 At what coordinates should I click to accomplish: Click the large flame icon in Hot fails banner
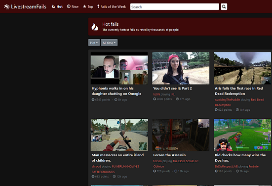click(x=95, y=27)
